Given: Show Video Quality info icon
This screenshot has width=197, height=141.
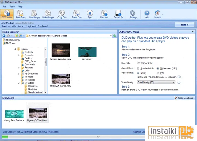Looking at the screenshot, I should point(179,82).
